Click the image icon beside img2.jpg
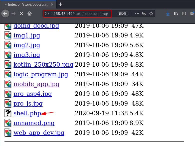This screenshot has height=146, width=195. pos(8,45)
